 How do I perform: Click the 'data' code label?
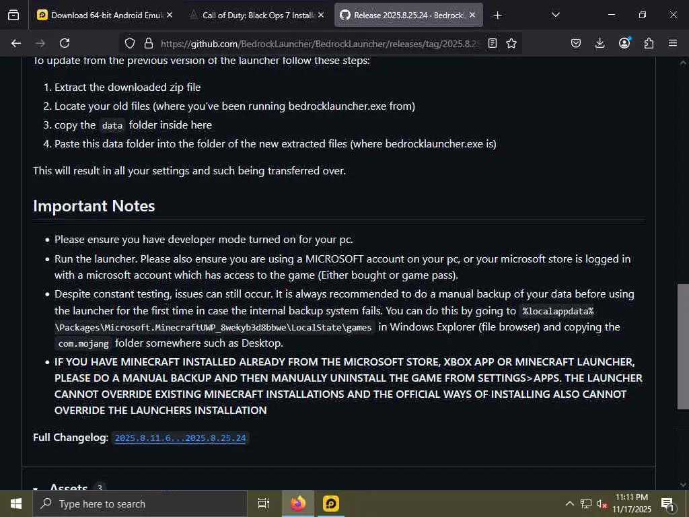click(112, 125)
